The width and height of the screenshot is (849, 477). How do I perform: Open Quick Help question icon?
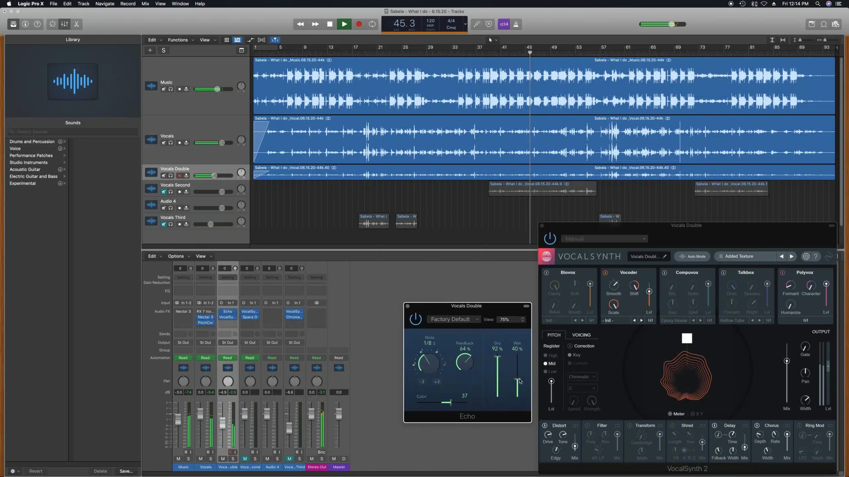pyautogui.click(x=37, y=24)
